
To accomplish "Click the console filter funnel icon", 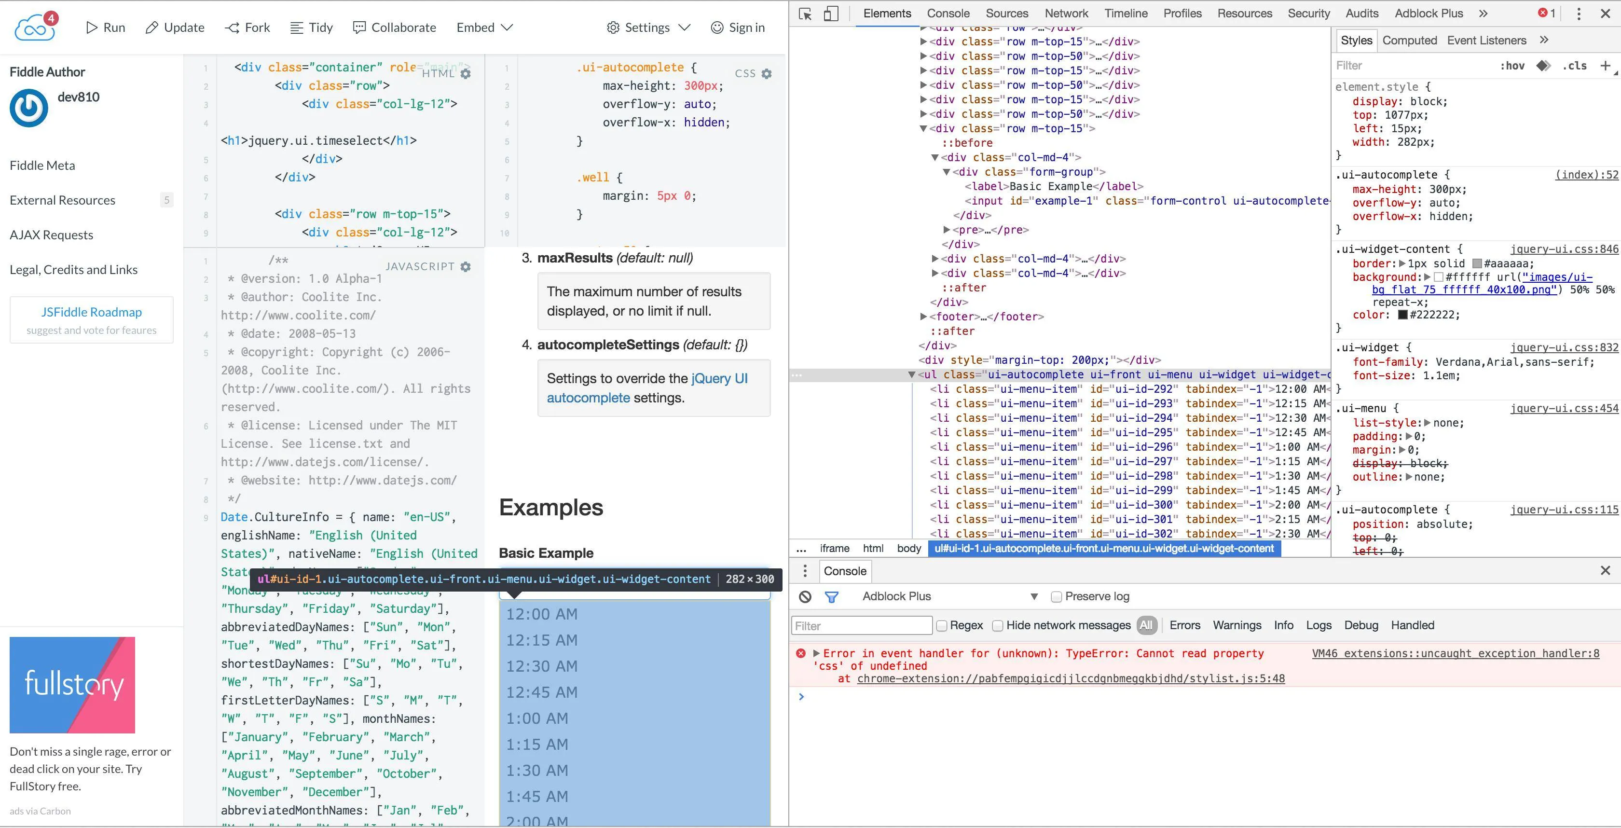I will (831, 596).
